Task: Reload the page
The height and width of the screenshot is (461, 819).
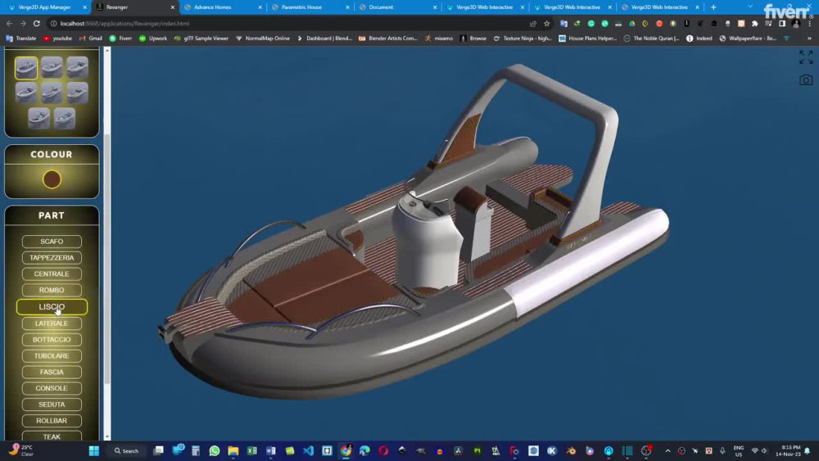Action: click(37, 24)
